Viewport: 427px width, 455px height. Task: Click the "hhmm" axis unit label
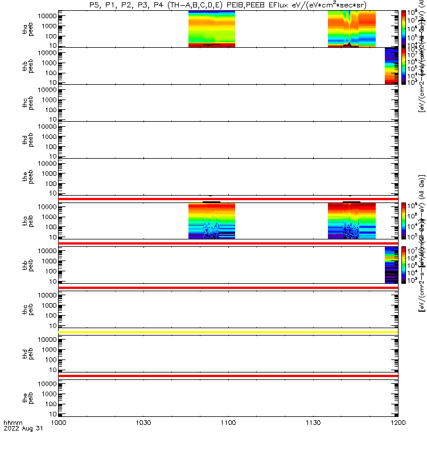point(13,423)
